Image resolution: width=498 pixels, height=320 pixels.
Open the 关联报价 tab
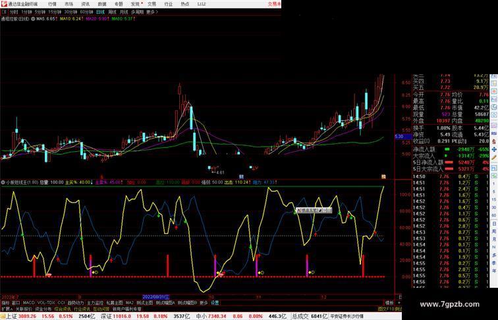point(24,309)
